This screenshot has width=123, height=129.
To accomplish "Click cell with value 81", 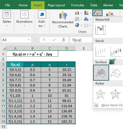I will click(67, 96).
